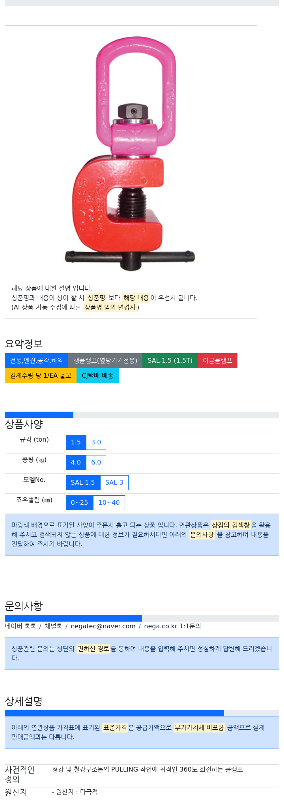The width and height of the screenshot is (284, 800).
Task: Select the 6.0 kg weight option
Action: coord(96,463)
